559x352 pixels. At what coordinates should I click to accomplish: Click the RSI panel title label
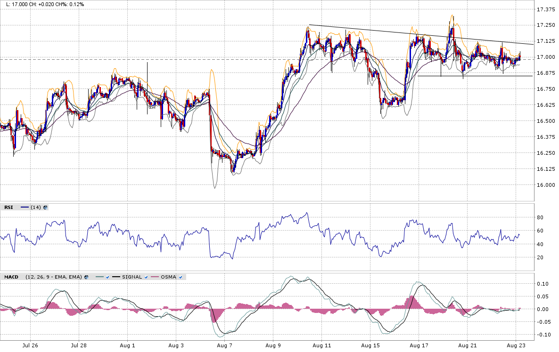point(8,207)
